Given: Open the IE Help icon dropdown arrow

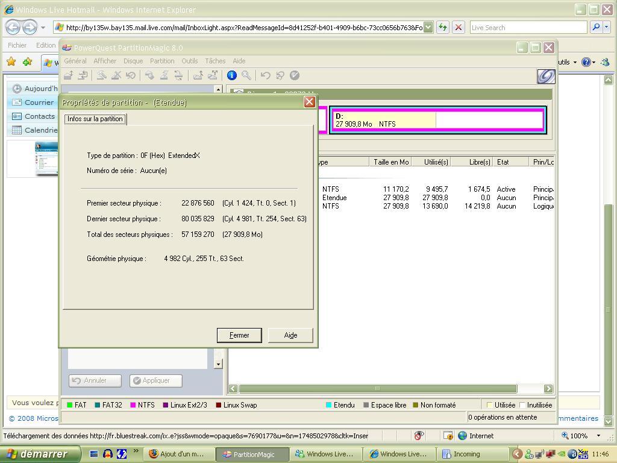Looking at the screenshot, I should point(594,62).
